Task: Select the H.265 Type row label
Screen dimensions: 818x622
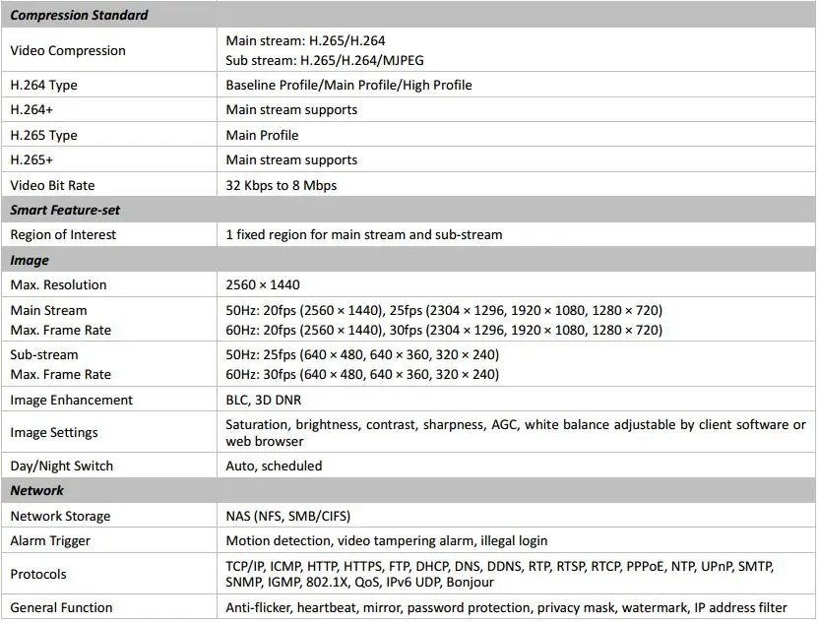Action: (43, 135)
